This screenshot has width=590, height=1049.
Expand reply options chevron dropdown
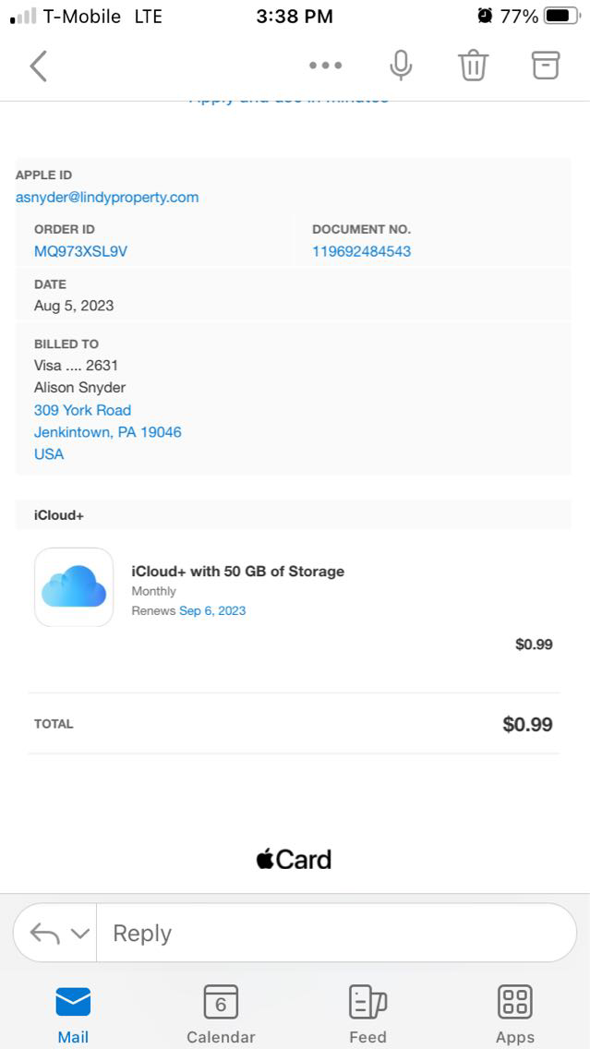[80, 934]
